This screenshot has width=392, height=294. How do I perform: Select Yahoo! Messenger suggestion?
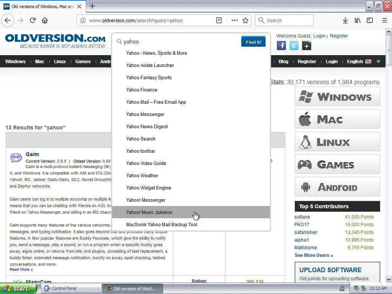pyautogui.click(x=191, y=200)
